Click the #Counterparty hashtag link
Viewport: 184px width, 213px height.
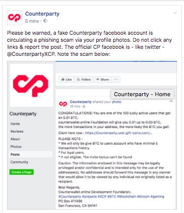[x=70, y=196]
